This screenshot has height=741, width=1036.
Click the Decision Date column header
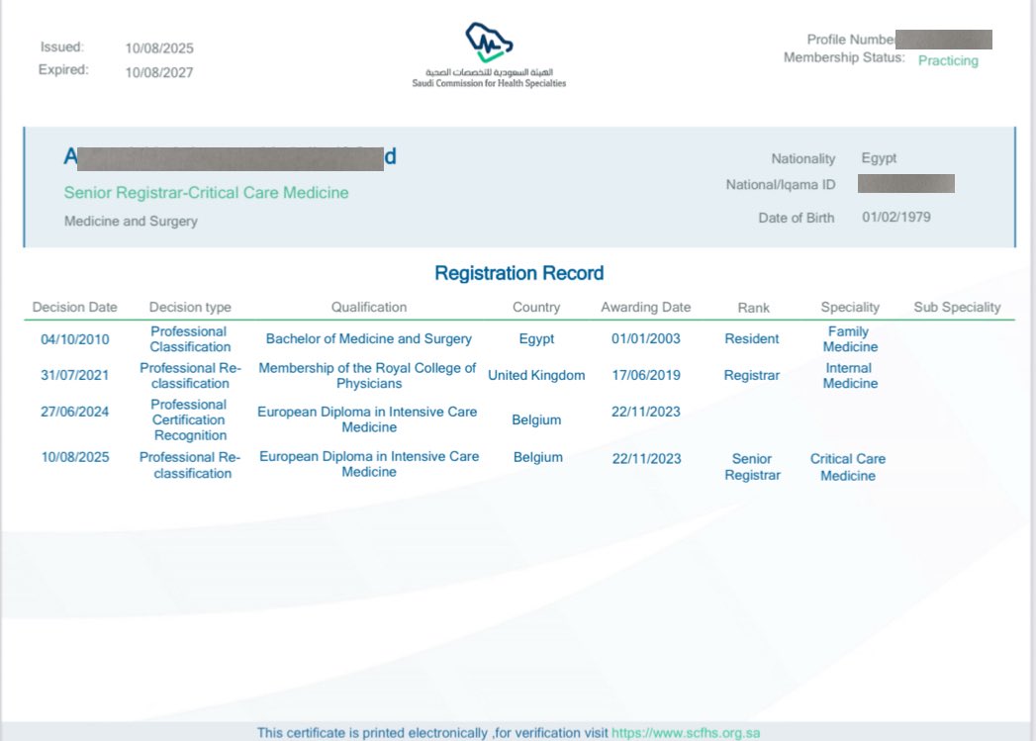[74, 307]
